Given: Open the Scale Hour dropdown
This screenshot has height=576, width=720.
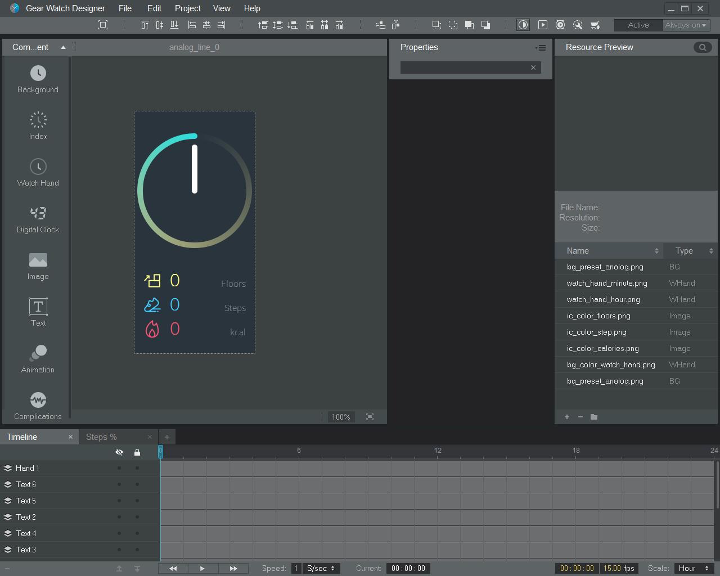Looking at the screenshot, I should (x=695, y=568).
